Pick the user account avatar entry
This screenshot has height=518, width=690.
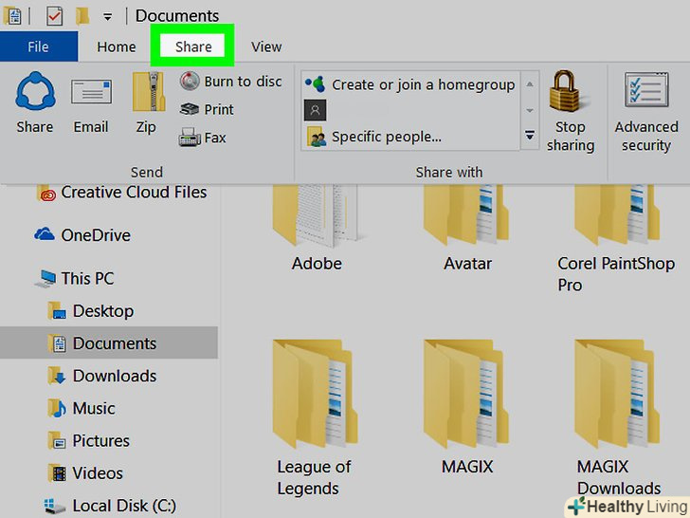pos(315,110)
